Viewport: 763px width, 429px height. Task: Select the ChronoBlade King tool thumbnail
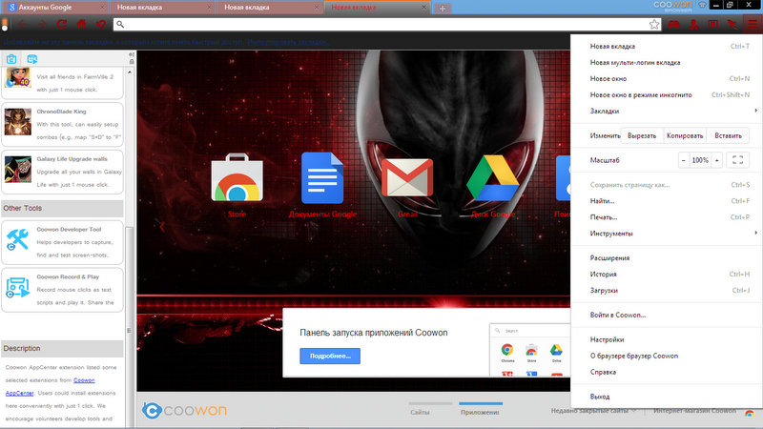pos(18,122)
